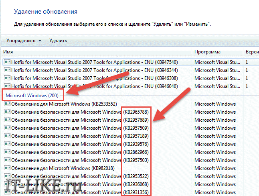259x196 pixels.
Task: Click icon of Hotfix KB946344 row
Action: pos(7,70)
